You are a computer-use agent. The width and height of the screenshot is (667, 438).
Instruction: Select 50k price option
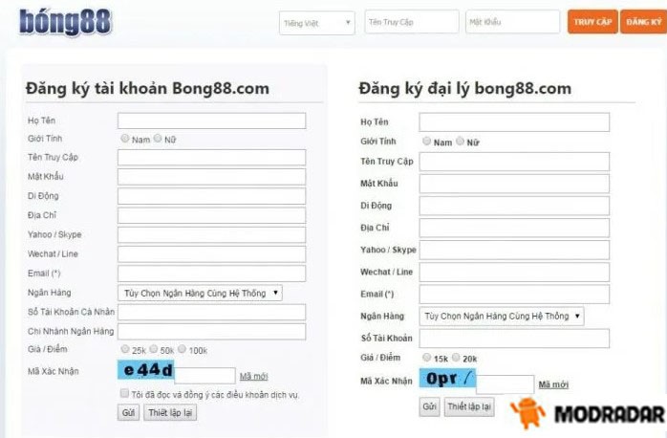click(x=154, y=349)
